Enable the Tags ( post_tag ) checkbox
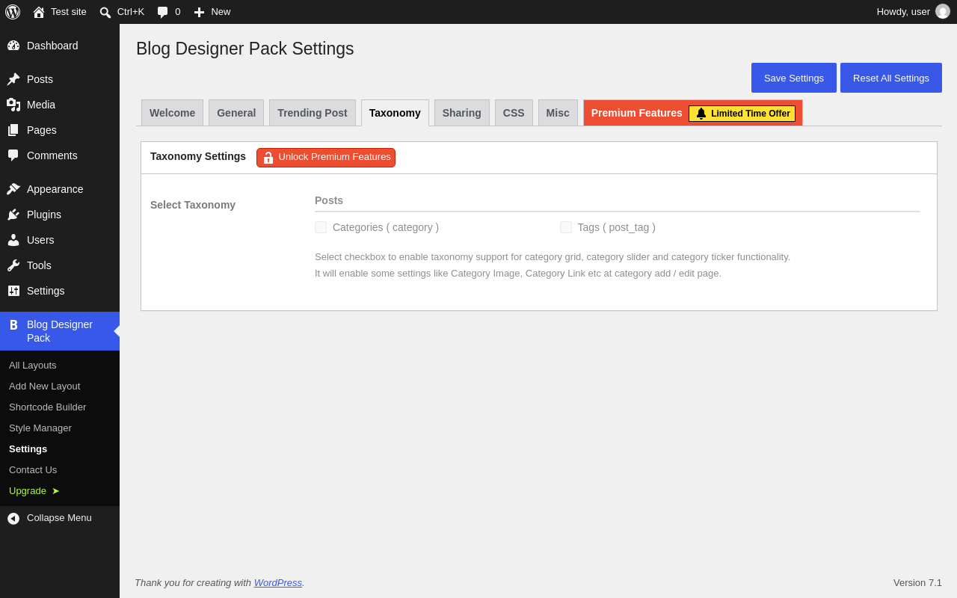Viewport: 957px width, 598px height. point(566,227)
